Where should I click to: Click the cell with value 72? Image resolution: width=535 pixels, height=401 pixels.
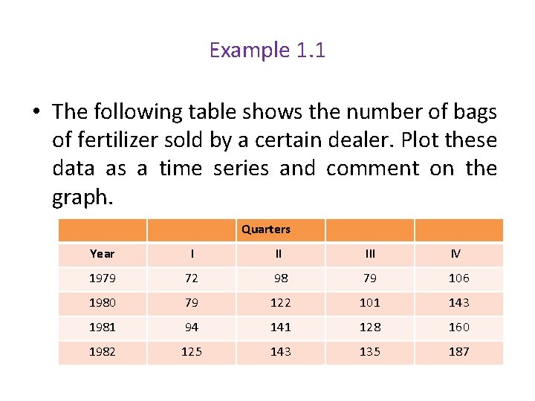click(192, 279)
